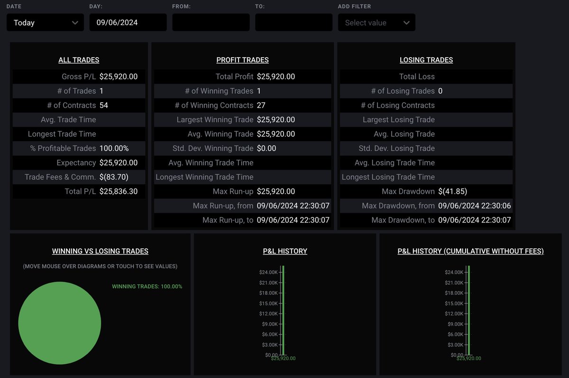Viewport: 569px width, 378px height.
Task: Click the P&L History Cumulative Without Fees heading
Action: click(470, 251)
